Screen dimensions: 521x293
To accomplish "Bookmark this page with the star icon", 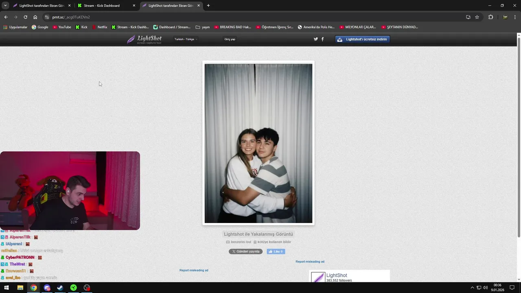I will (477, 17).
